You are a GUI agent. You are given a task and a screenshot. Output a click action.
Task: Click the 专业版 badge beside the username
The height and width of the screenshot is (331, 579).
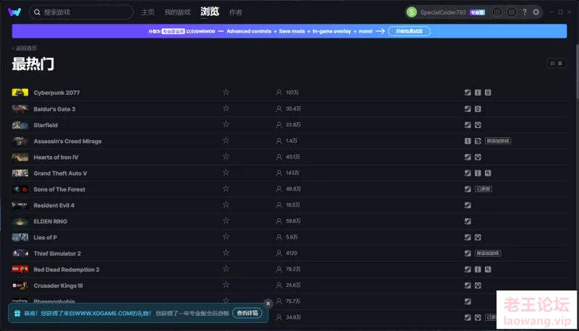(x=478, y=12)
